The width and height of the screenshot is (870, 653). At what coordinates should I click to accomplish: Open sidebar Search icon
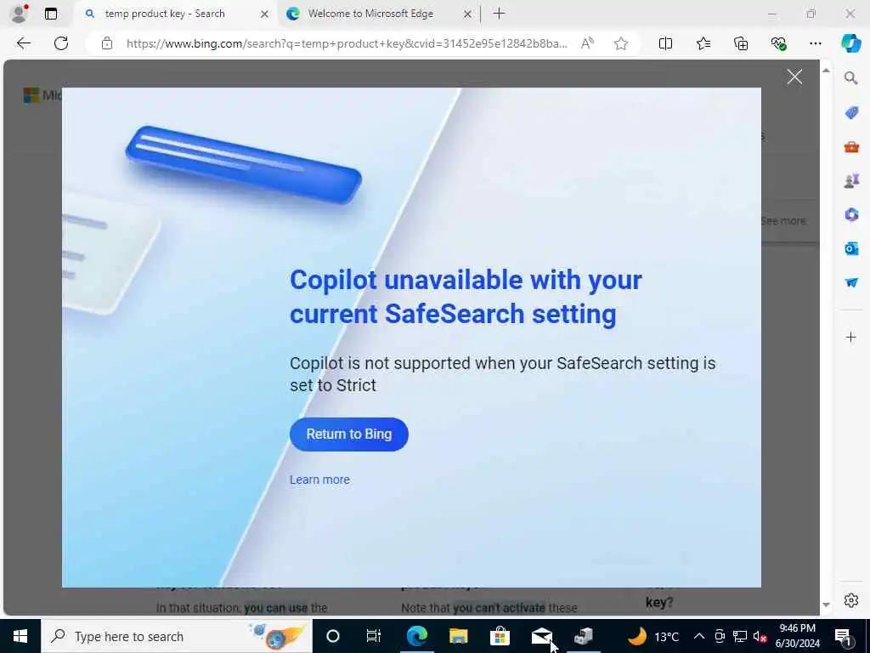(x=851, y=77)
